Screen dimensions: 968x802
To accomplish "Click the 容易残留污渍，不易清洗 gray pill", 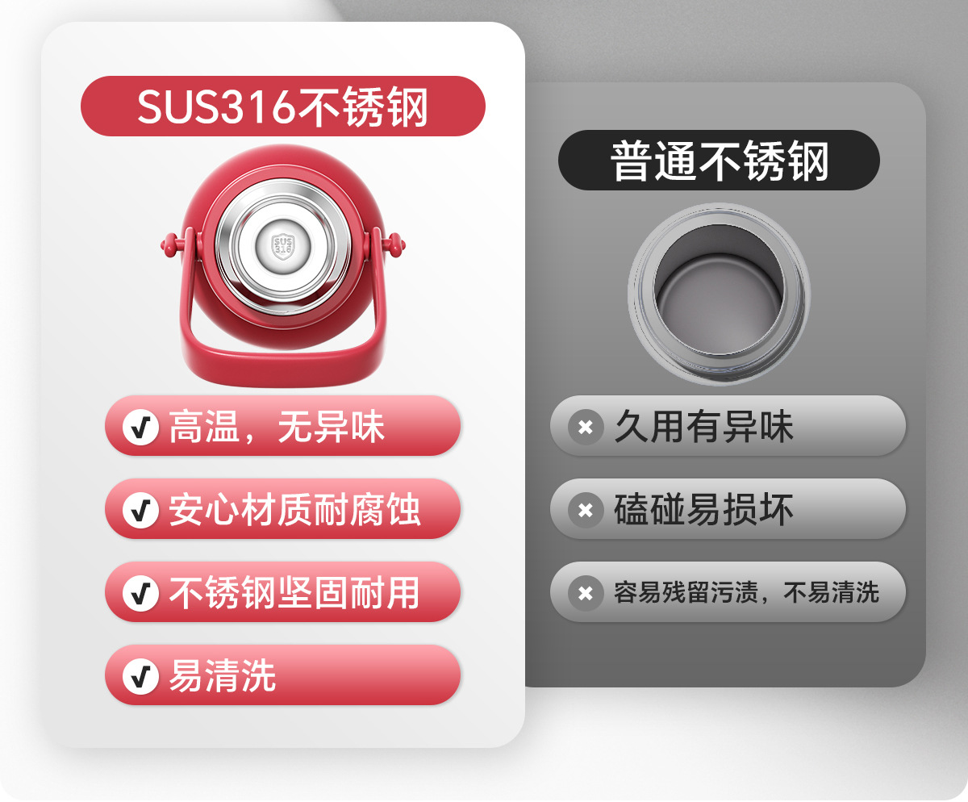I will [x=728, y=592].
